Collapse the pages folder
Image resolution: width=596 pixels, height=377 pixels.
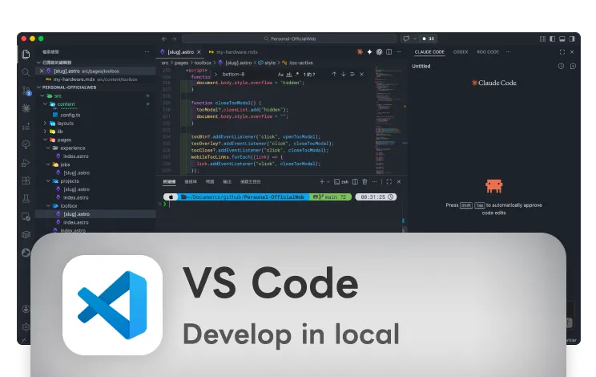[45, 140]
